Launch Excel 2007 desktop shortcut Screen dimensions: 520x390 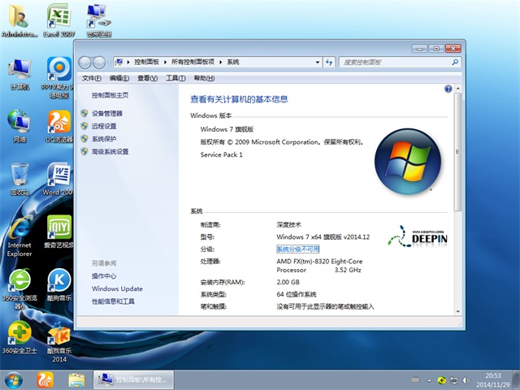coord(59,19)
